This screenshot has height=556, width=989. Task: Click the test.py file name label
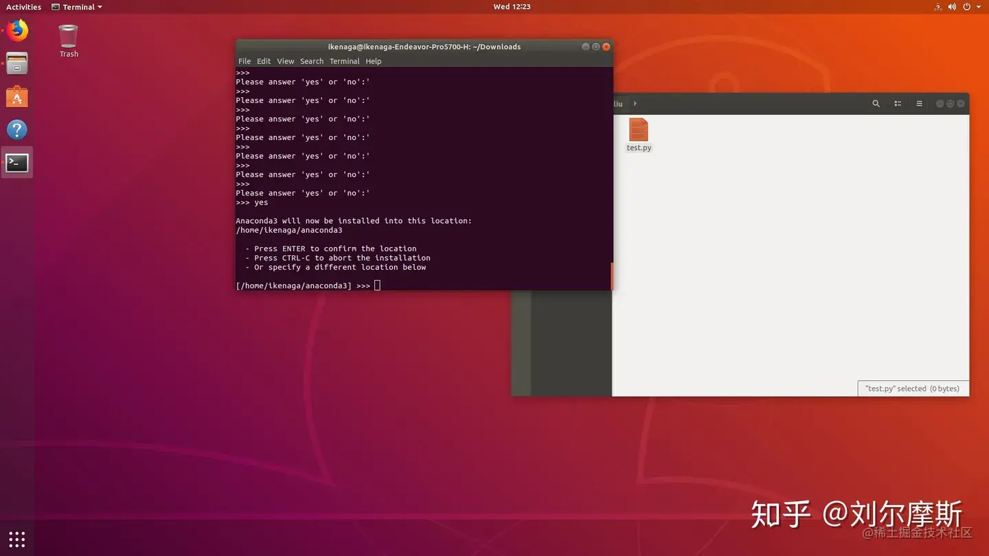[x=639, y=148]
